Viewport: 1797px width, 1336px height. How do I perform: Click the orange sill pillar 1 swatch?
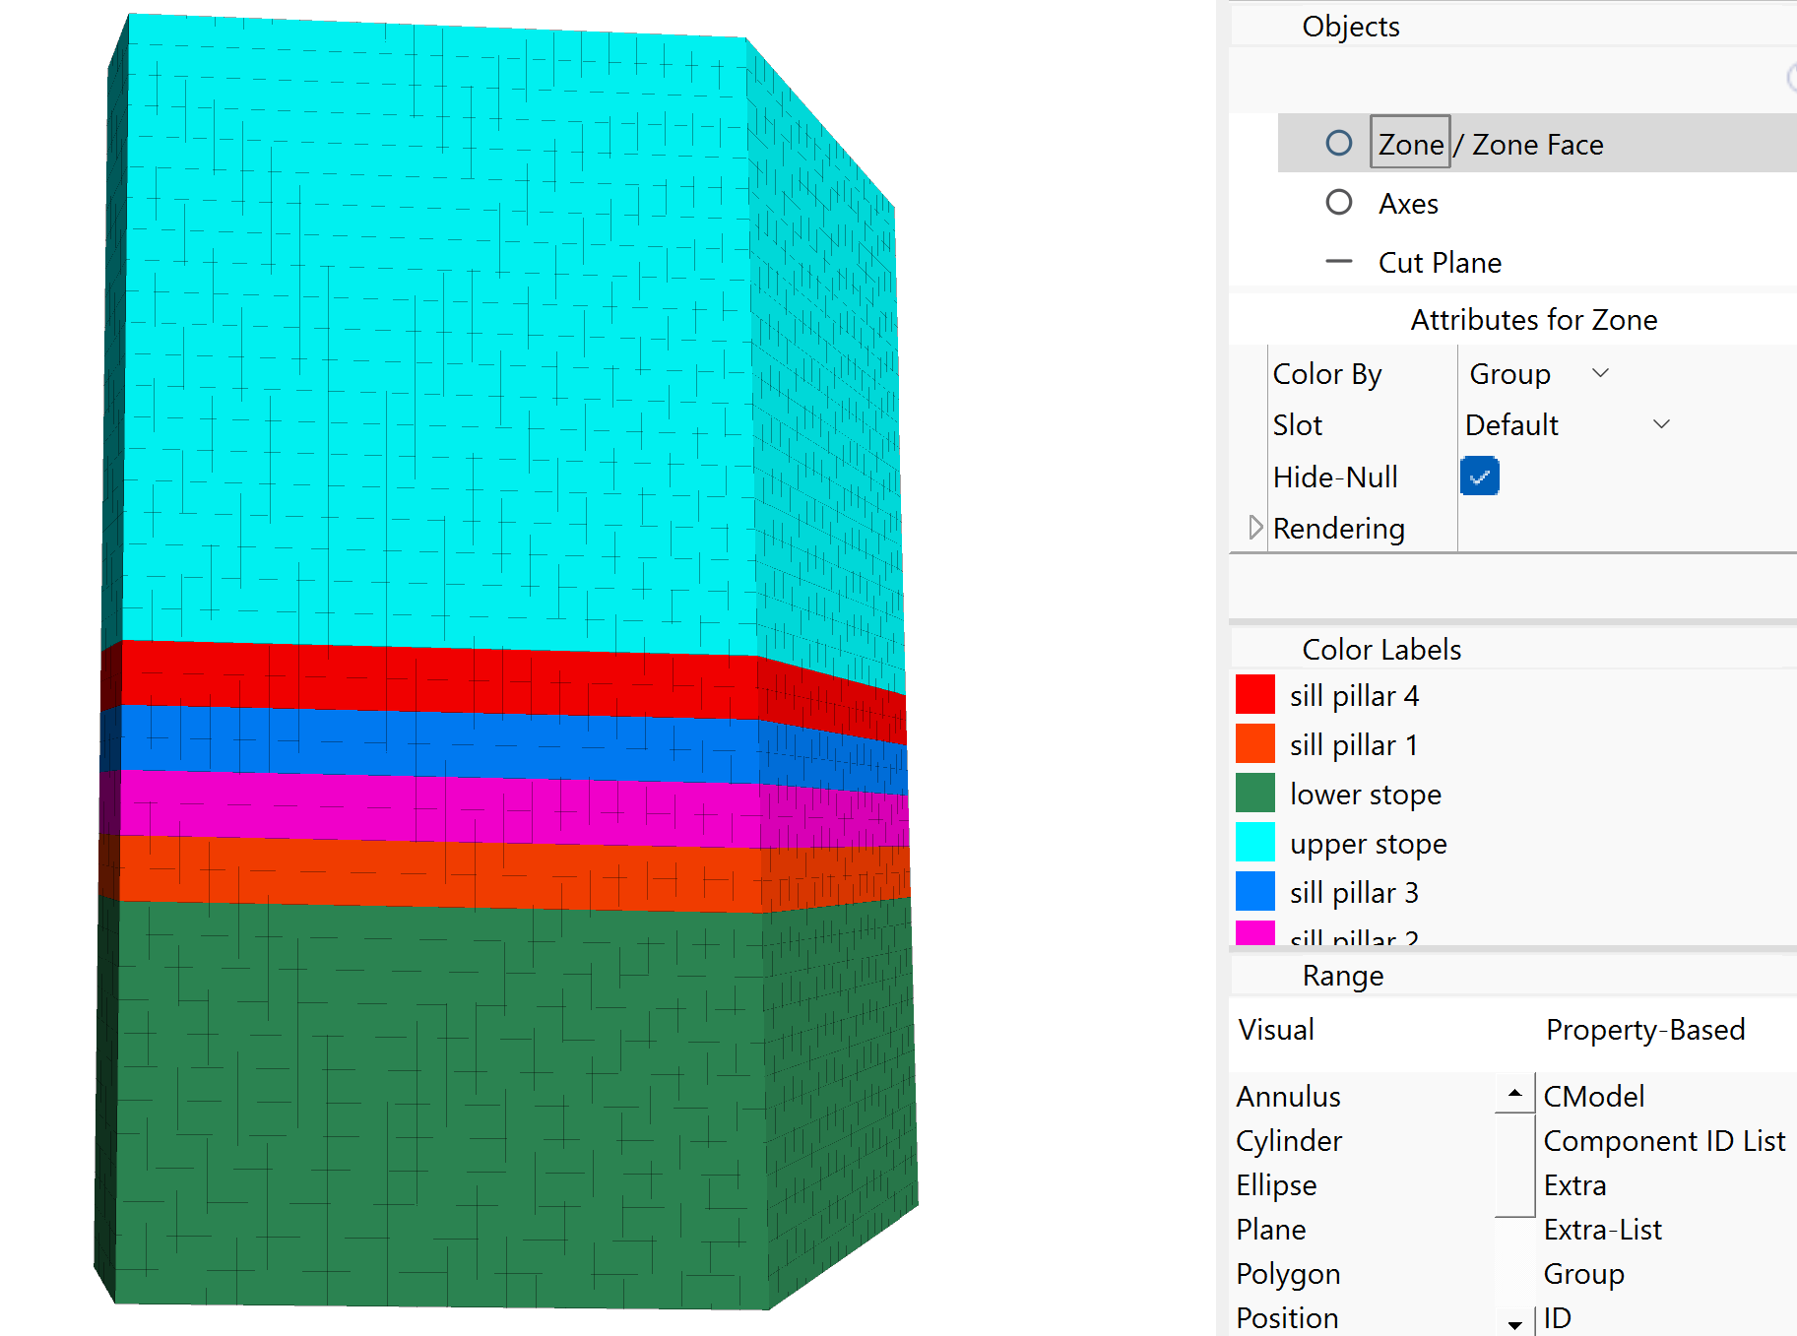point(1254,744)
